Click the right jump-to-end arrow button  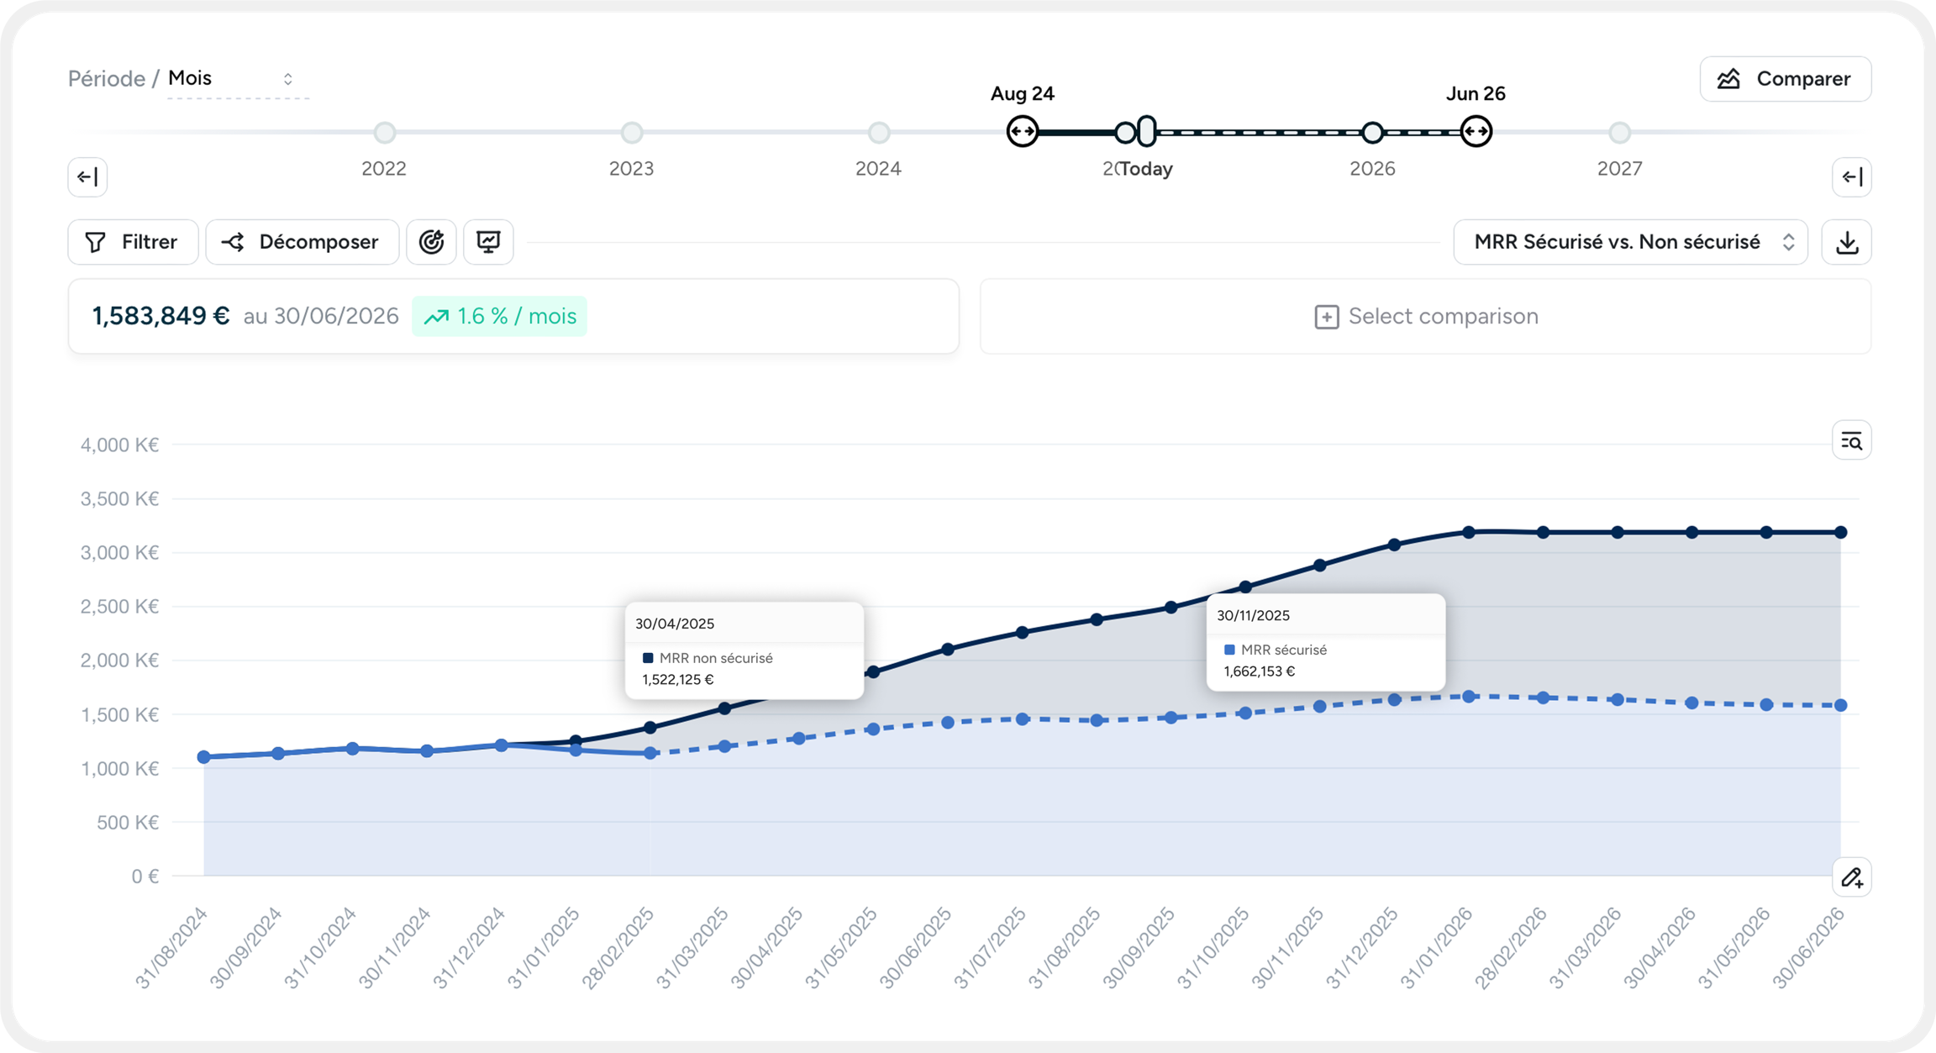pos(1851,177)
